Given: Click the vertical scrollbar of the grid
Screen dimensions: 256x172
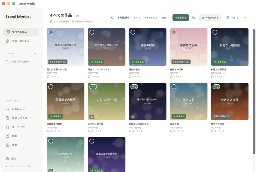Looking at the screenshot, I should [x=254, y=91].
